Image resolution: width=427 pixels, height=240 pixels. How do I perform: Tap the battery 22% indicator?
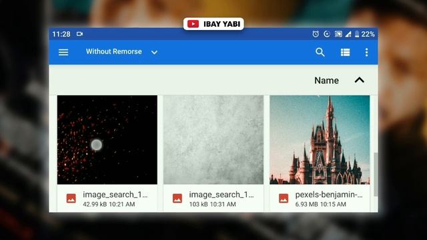pos(365,34)
